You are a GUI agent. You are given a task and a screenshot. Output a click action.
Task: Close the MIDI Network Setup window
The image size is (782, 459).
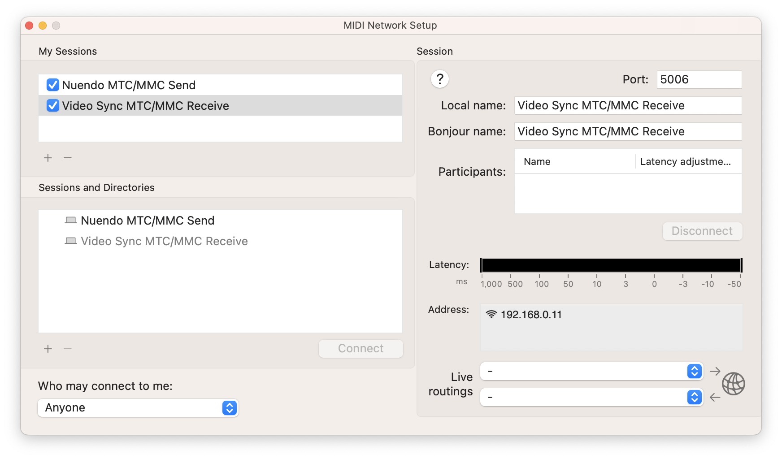tap(30, 26)
